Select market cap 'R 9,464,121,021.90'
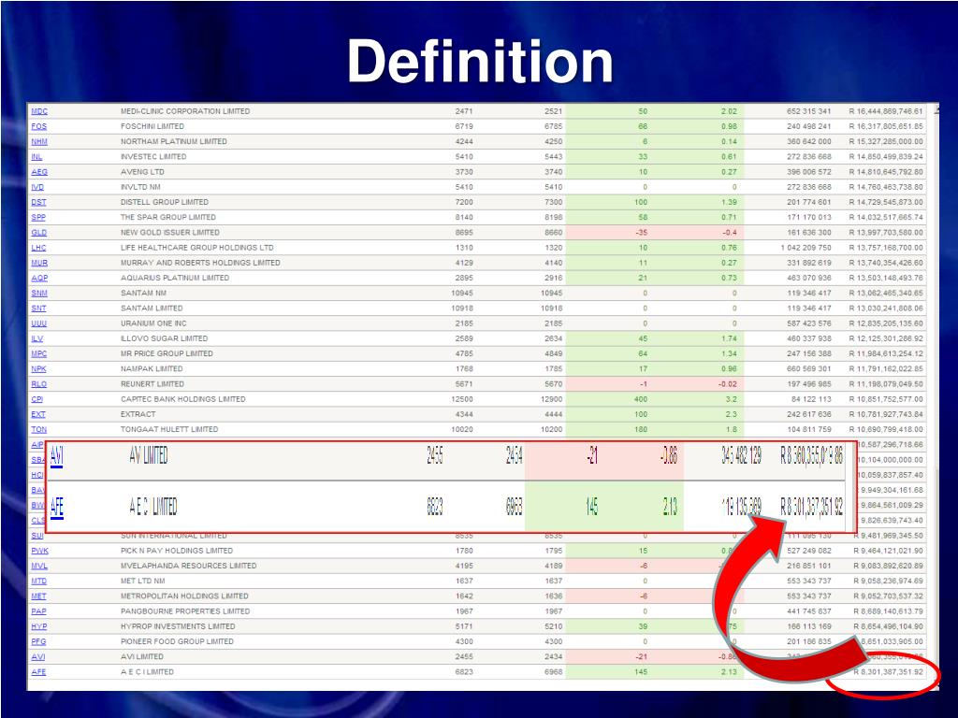Image resolution: width=958 pixels, height=718 pixels. 889,551
